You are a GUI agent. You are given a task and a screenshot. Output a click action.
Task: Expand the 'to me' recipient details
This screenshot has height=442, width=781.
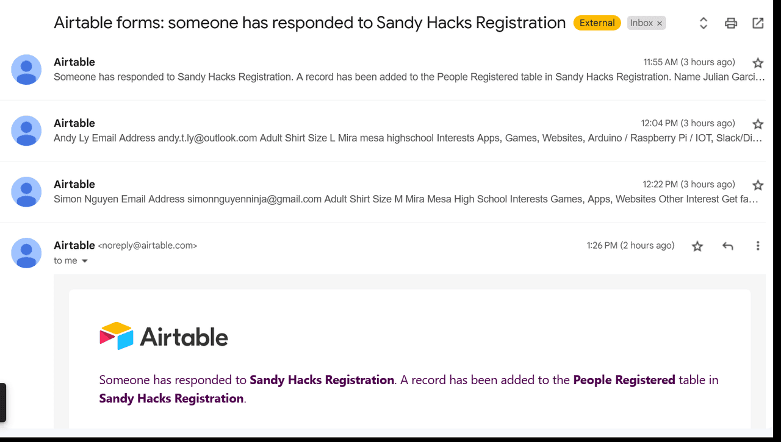tap(84, 261)
